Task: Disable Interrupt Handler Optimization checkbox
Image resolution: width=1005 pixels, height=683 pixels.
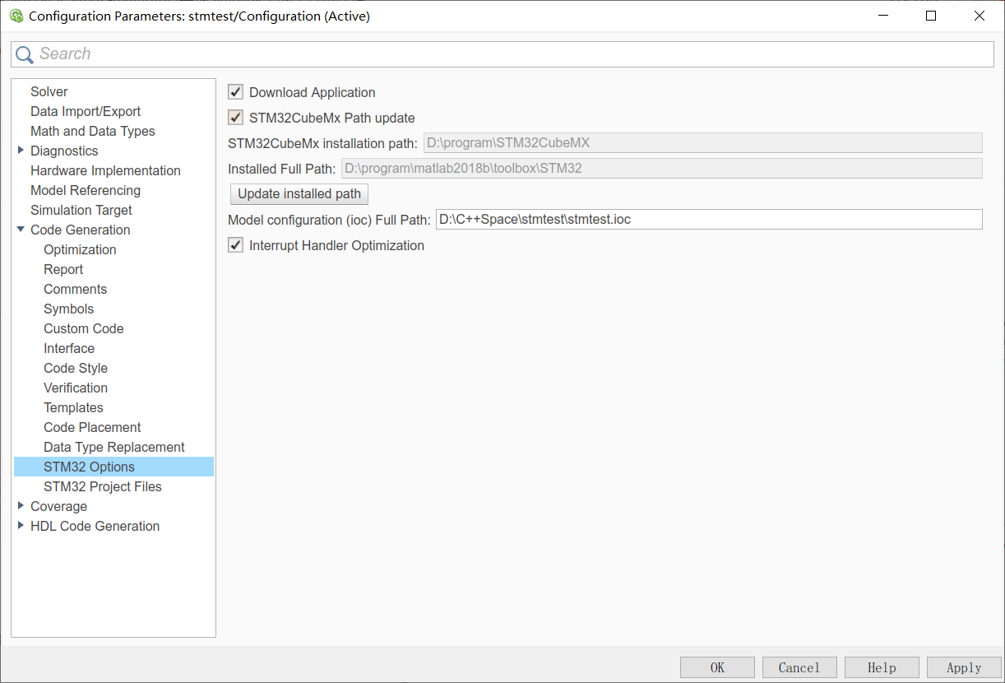Action: [236, 245]
